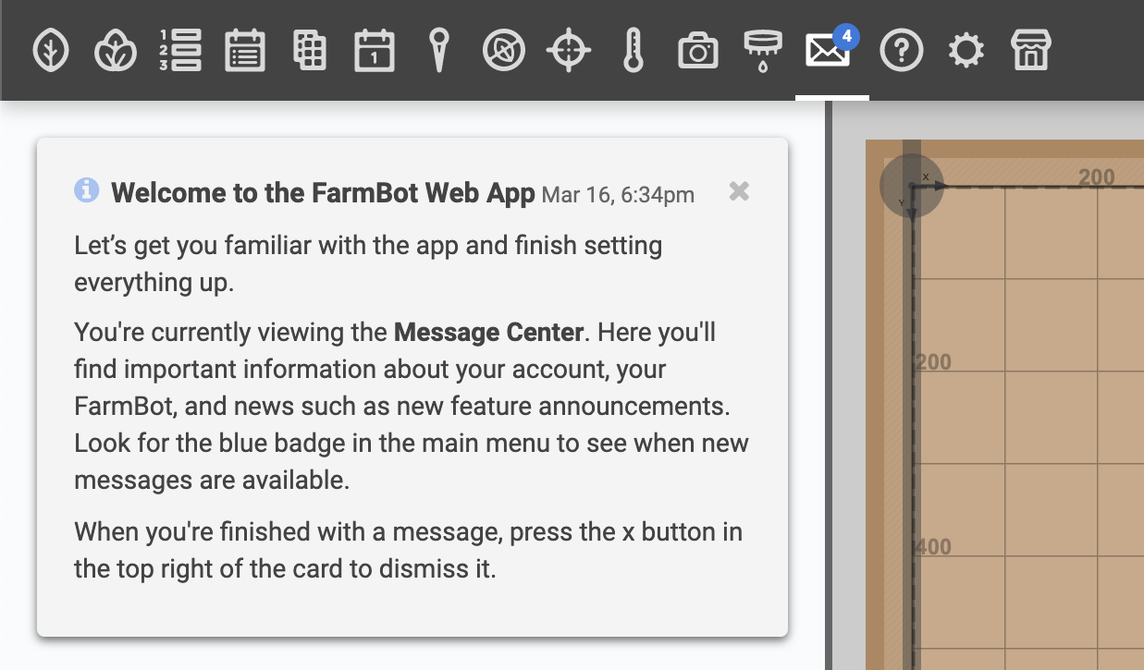Dismiss the Welcome message card

click(739, 191)
